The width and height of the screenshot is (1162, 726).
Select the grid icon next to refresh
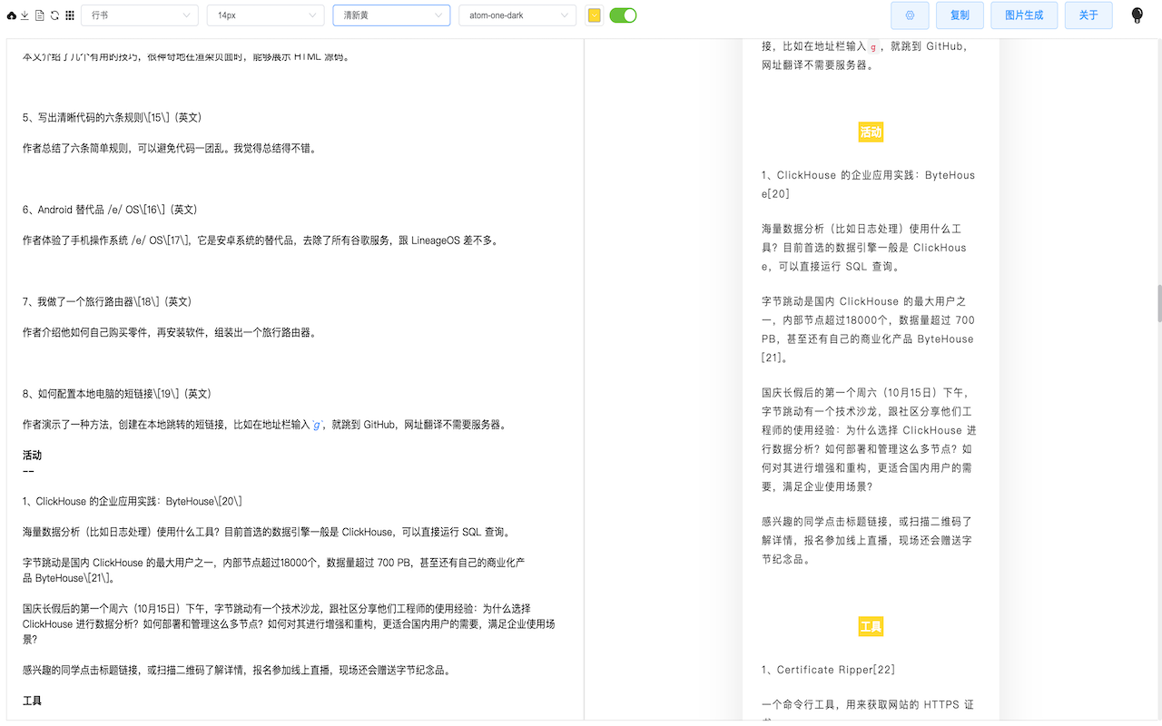point(70,15)
